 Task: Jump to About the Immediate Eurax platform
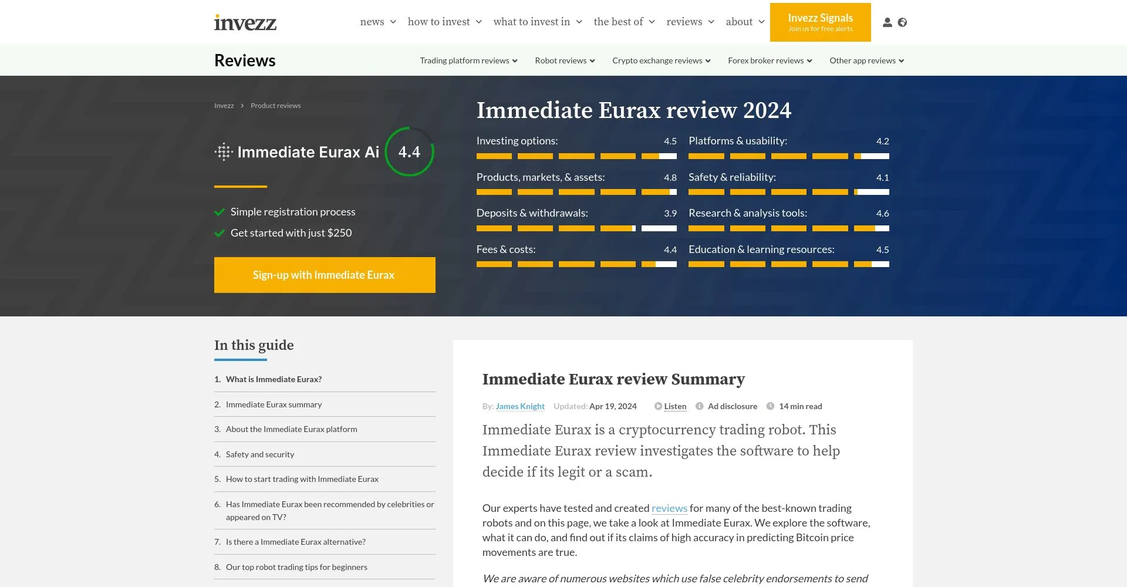pyautogui.click(x=291, y=429)
